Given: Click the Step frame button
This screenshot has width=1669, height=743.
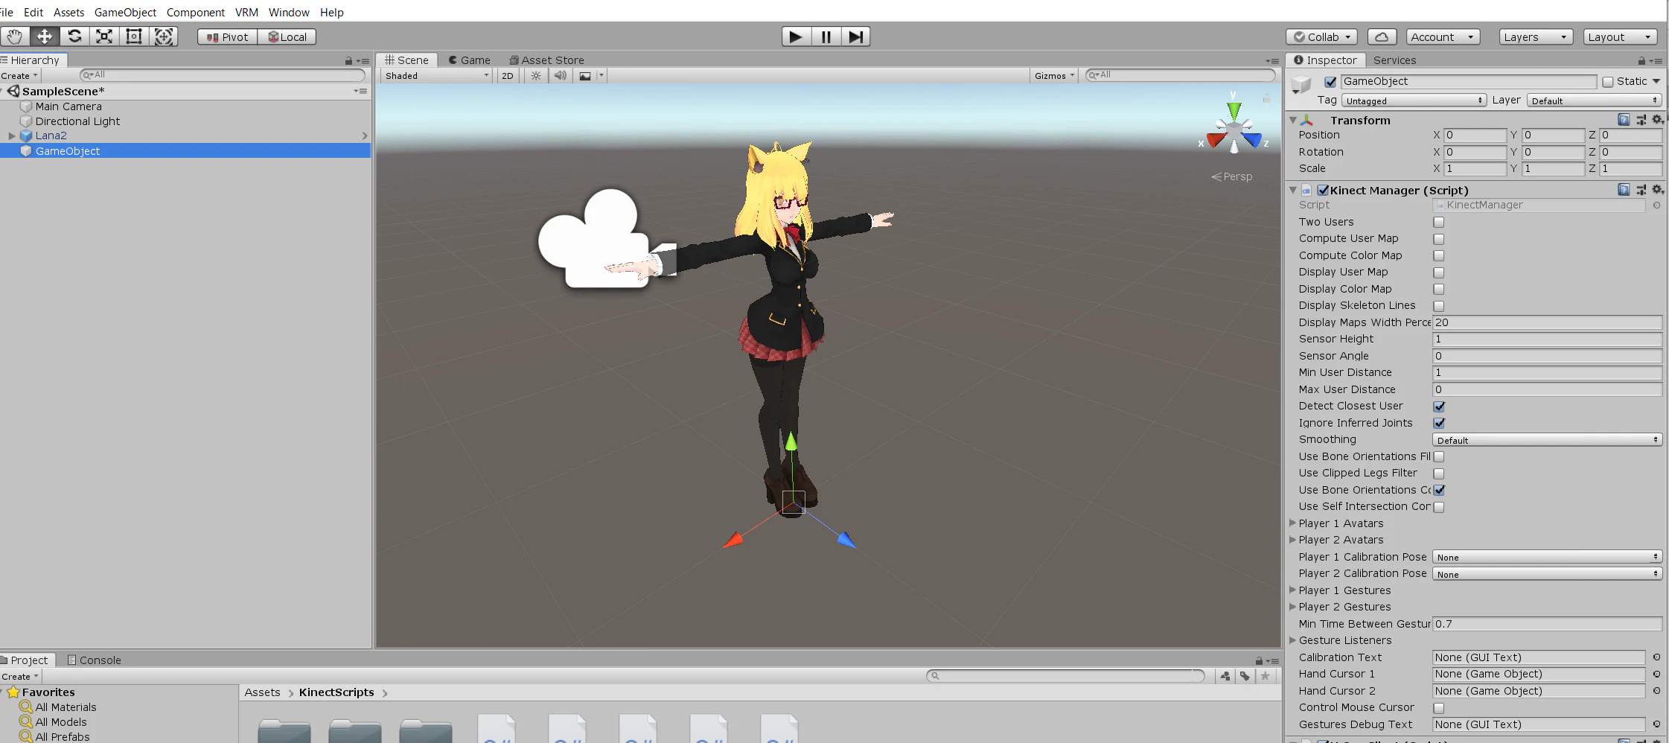Looking at the screenshot, I should tap(855, 36).
